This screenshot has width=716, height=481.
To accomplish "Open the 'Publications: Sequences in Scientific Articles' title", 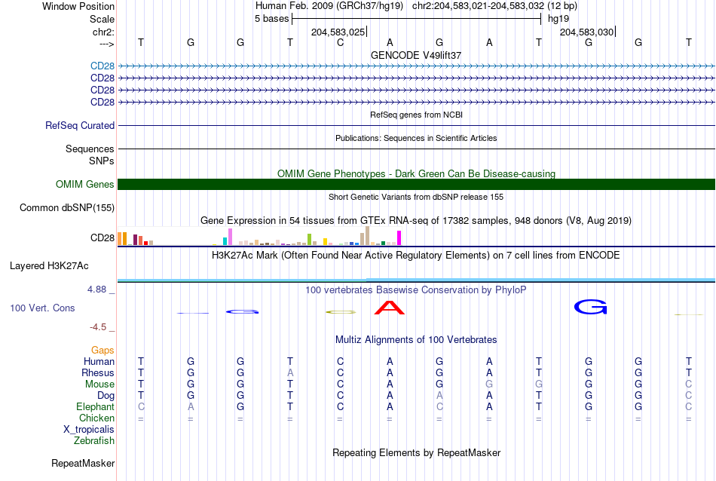I will 416,138.
